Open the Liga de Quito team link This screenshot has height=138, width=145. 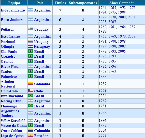coord(12,136)
